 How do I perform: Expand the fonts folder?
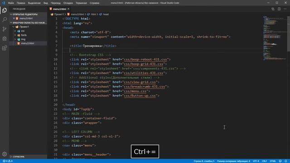(x=24, y=35)
